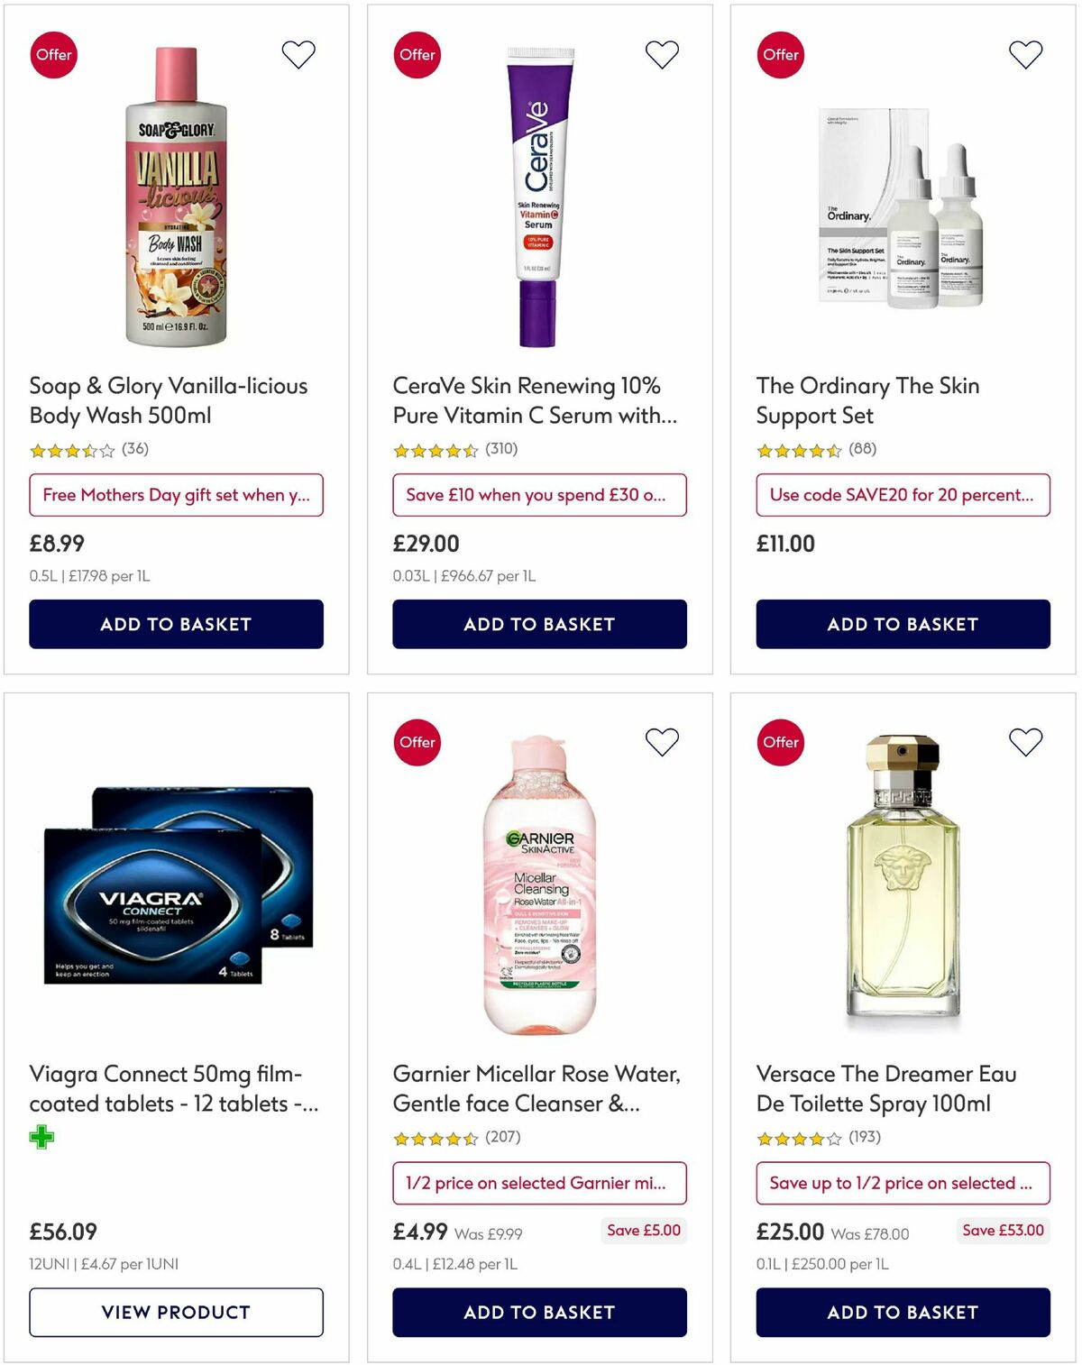This screenshot has width=1082, height=1365.
Task: Add Soap & Glory body wash to basket
Action: pyautogui.click(x=177, y=624)
